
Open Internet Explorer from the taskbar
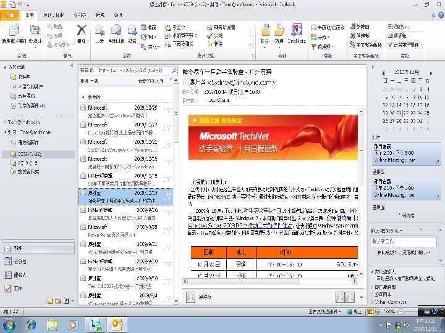[31, 324]
